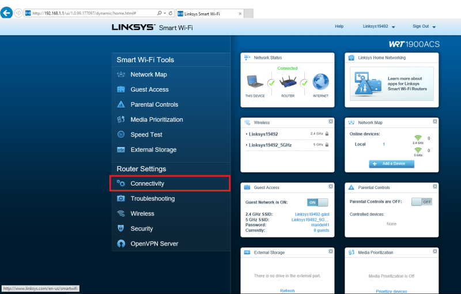
Task: Click the 5 GHz Wi-Fi signal icon in Network Map
Action: pyautogui.click(x=418, y=152)
